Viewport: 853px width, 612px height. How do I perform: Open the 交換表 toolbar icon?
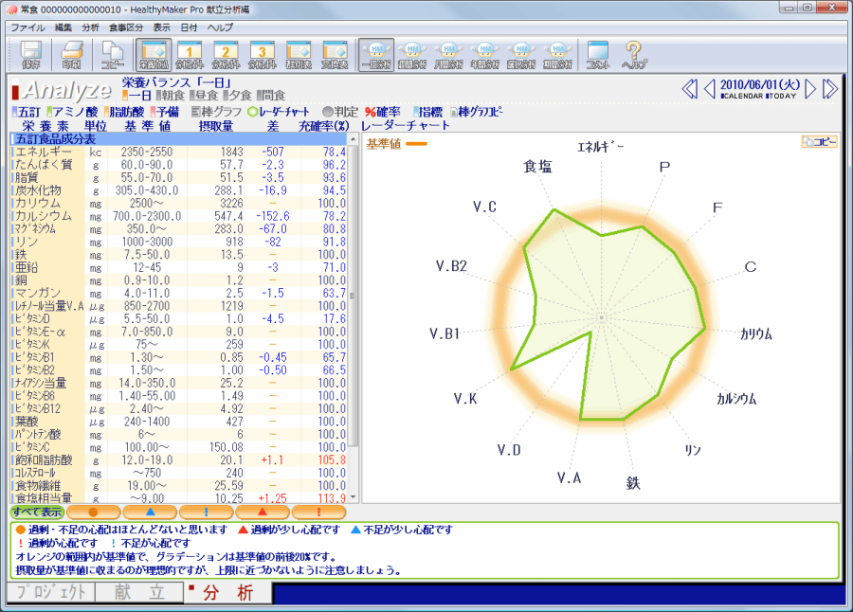click(335, 55)
